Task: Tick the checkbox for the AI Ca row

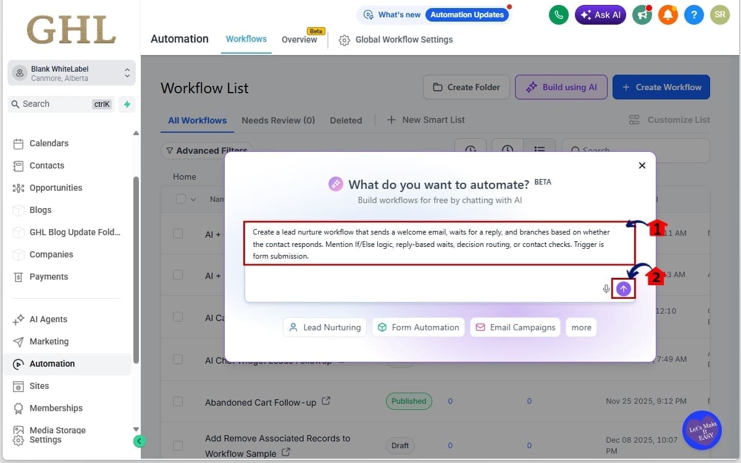Action: (x=178, y=317)
